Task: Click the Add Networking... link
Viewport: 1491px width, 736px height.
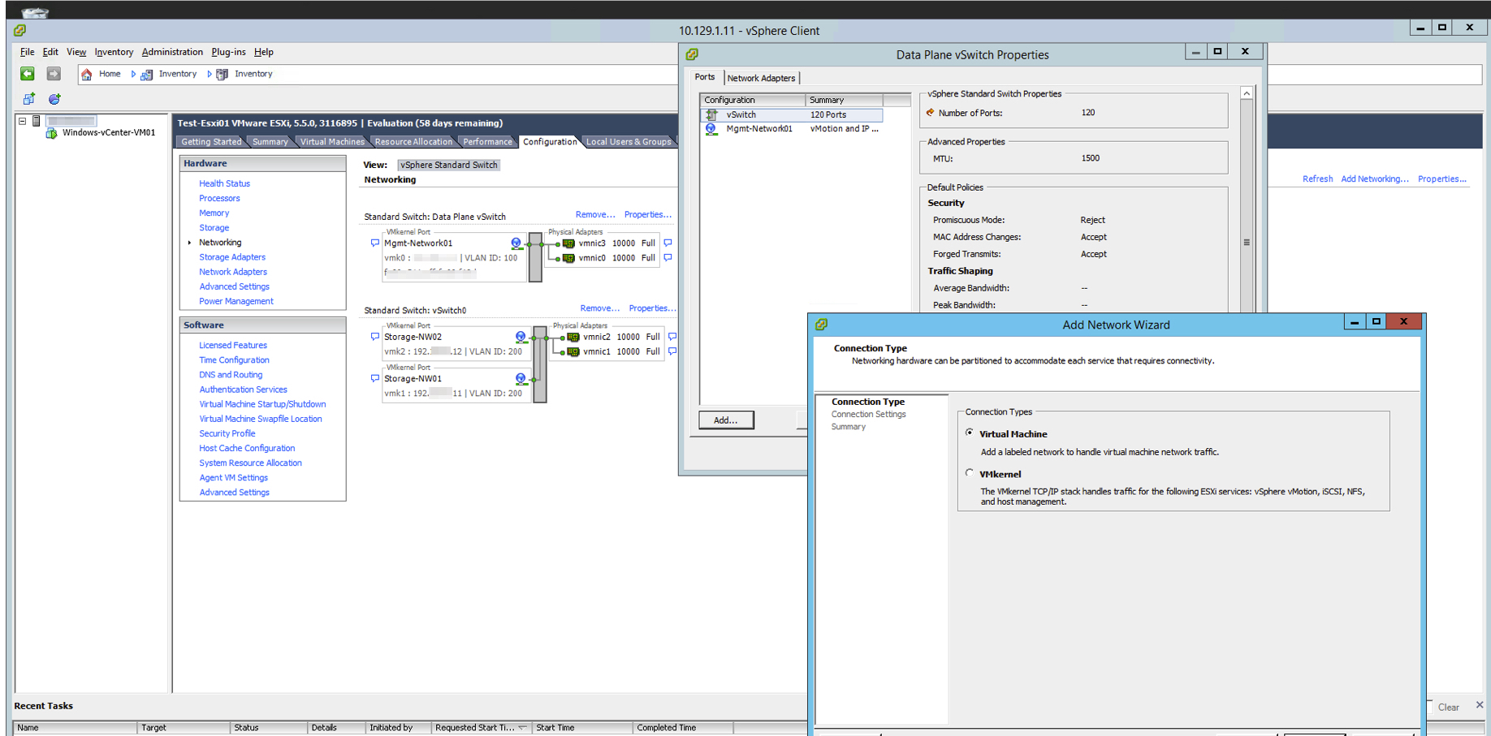Action: pos(1374,179)
